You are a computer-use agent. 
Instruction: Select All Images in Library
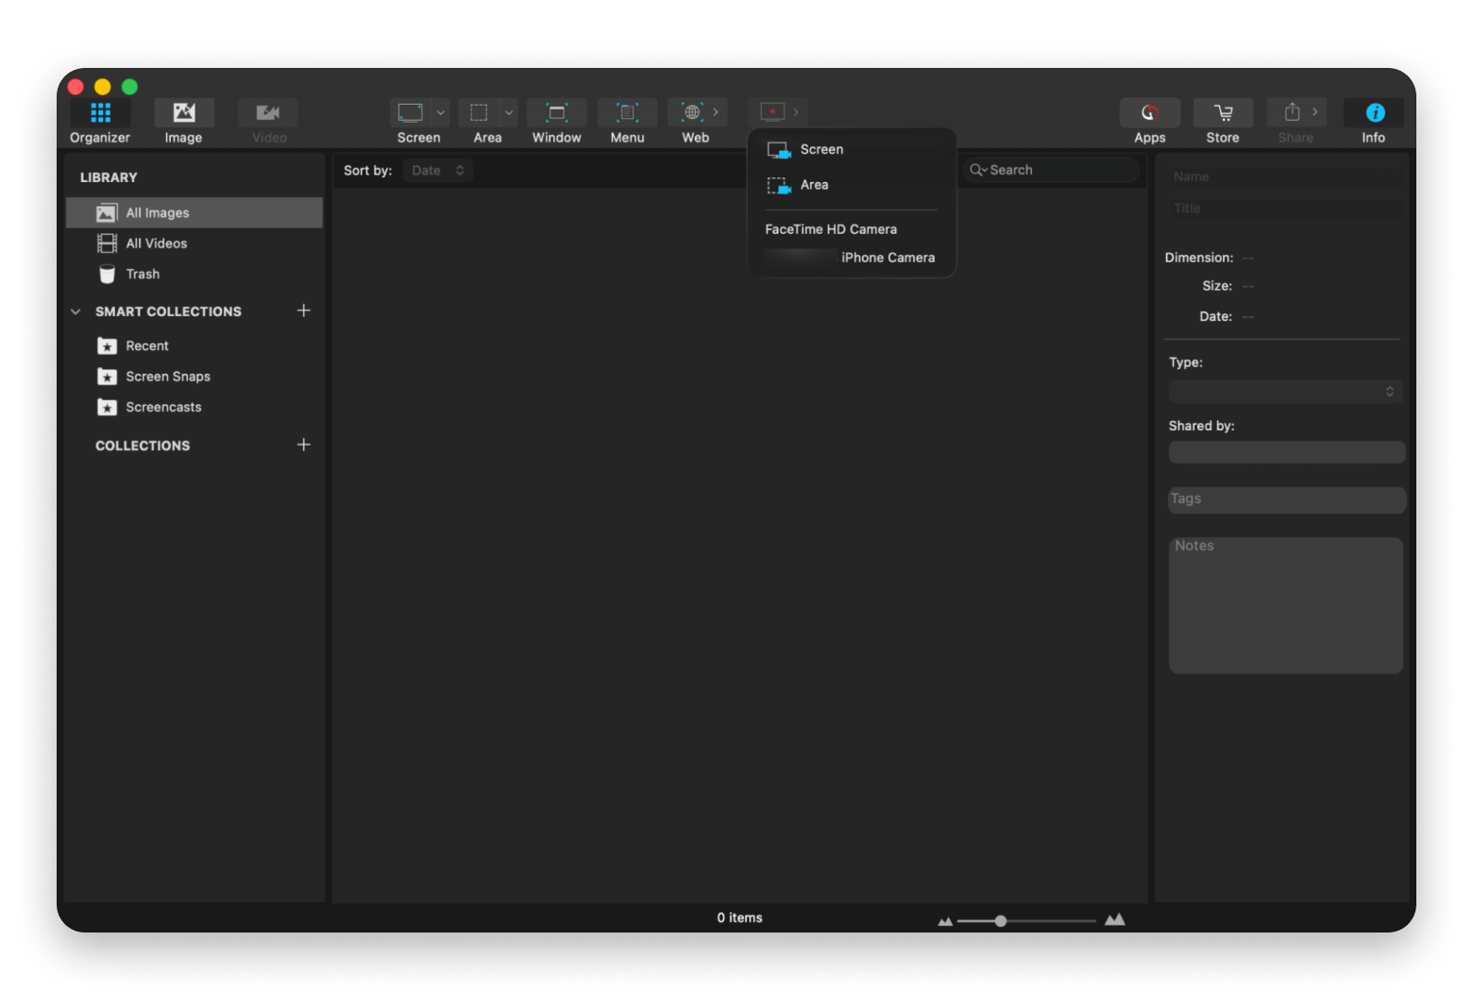point(195,213)
